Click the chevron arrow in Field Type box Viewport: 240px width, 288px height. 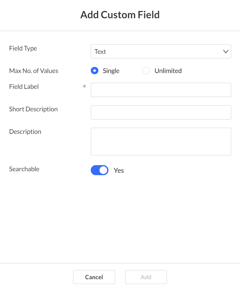tap(226, 52)
